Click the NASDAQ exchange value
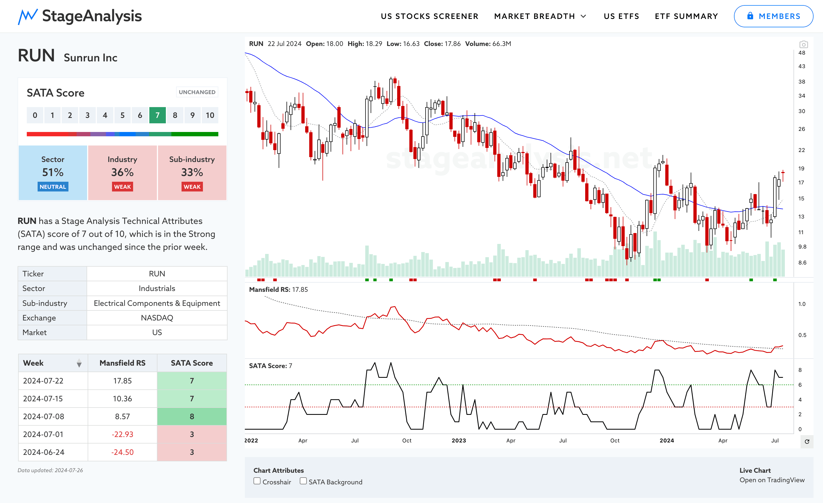The image size is (823, 503). pyautogui.click(x=157, y=318)
